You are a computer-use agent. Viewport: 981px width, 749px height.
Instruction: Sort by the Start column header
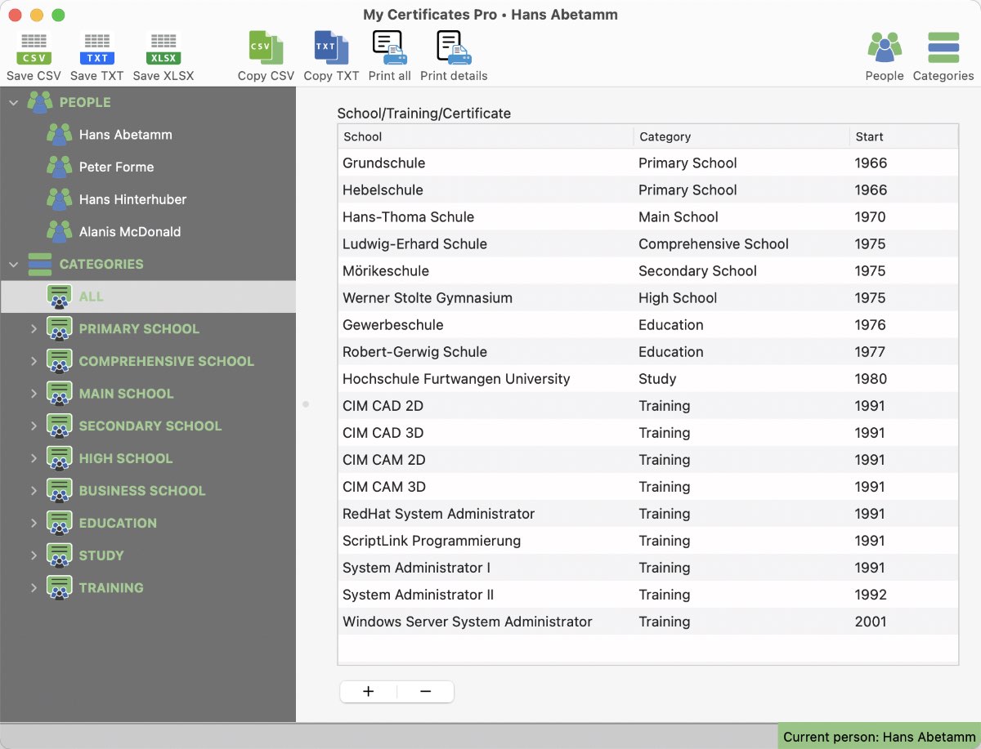pyautogui.click(x=903, y=136)
